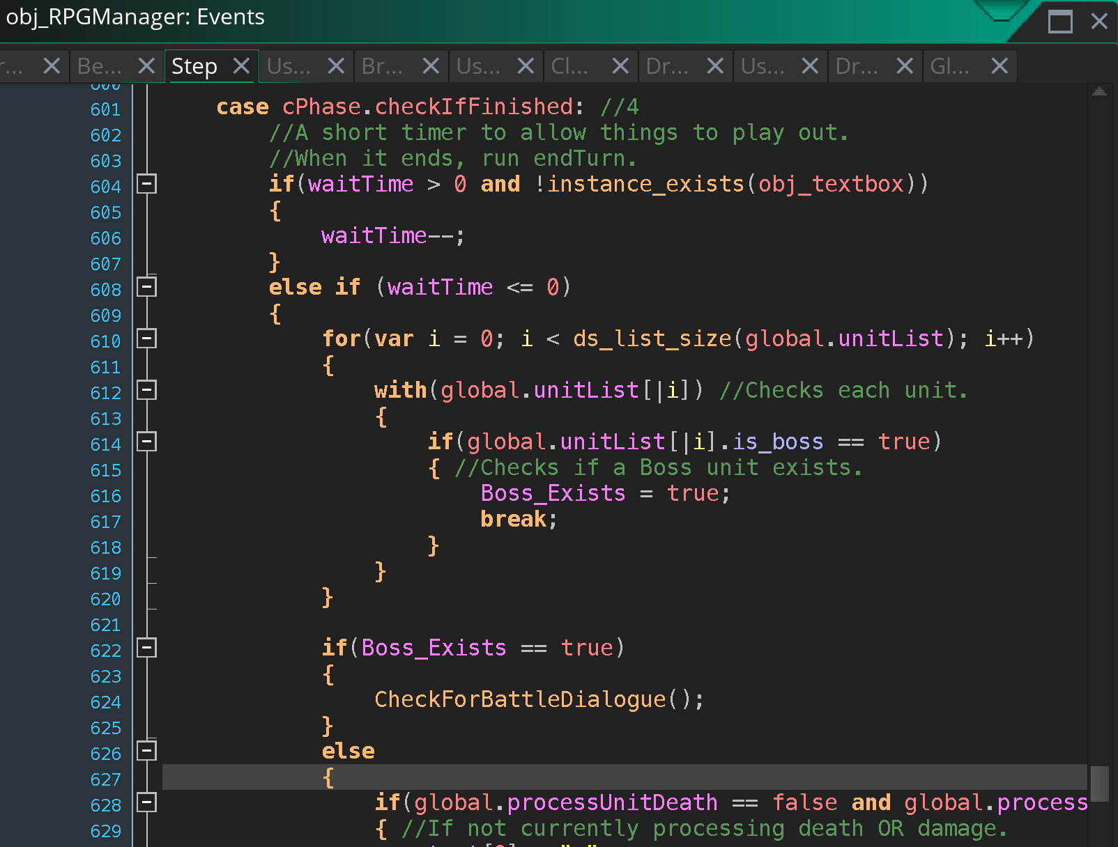Click the vertical scrollbar thumb

click(x=1099, y=784)
